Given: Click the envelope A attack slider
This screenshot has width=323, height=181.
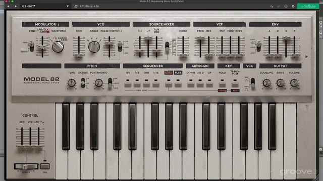Looking at the screenshot, I should click(269, 55).
